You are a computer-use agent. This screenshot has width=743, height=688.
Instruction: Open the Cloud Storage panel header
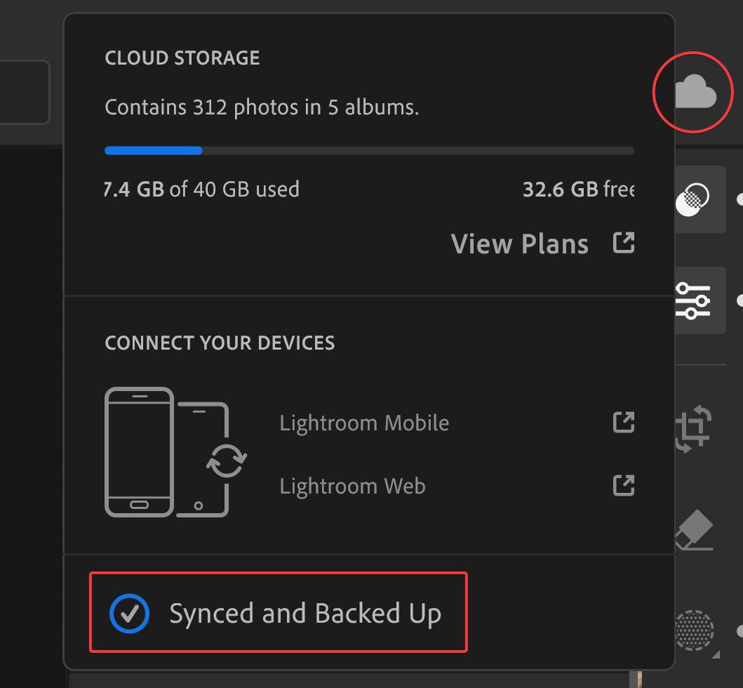(182, 58)
